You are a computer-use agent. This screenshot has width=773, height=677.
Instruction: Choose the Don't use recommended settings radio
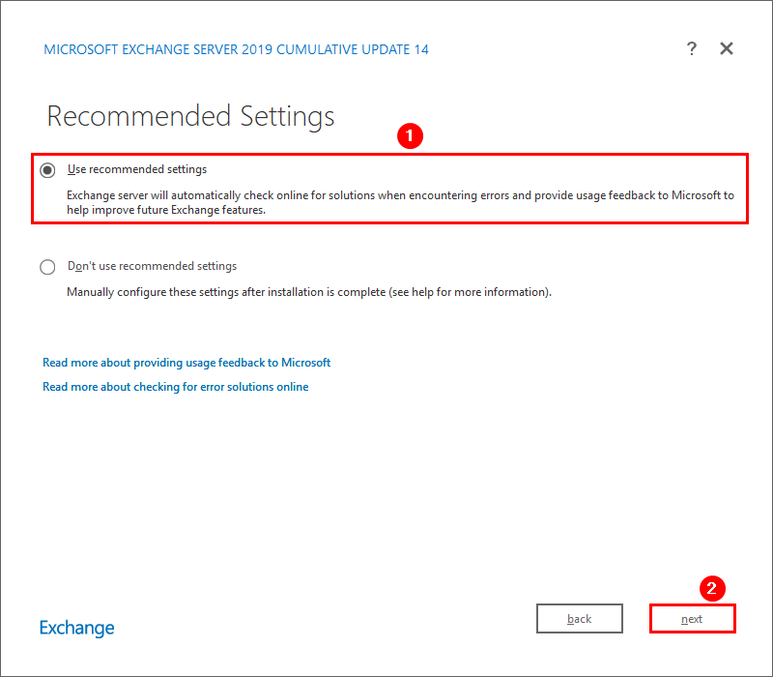tap(48, 267)
